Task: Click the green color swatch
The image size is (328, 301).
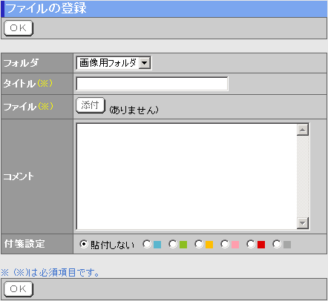Action: click(183, 245)
